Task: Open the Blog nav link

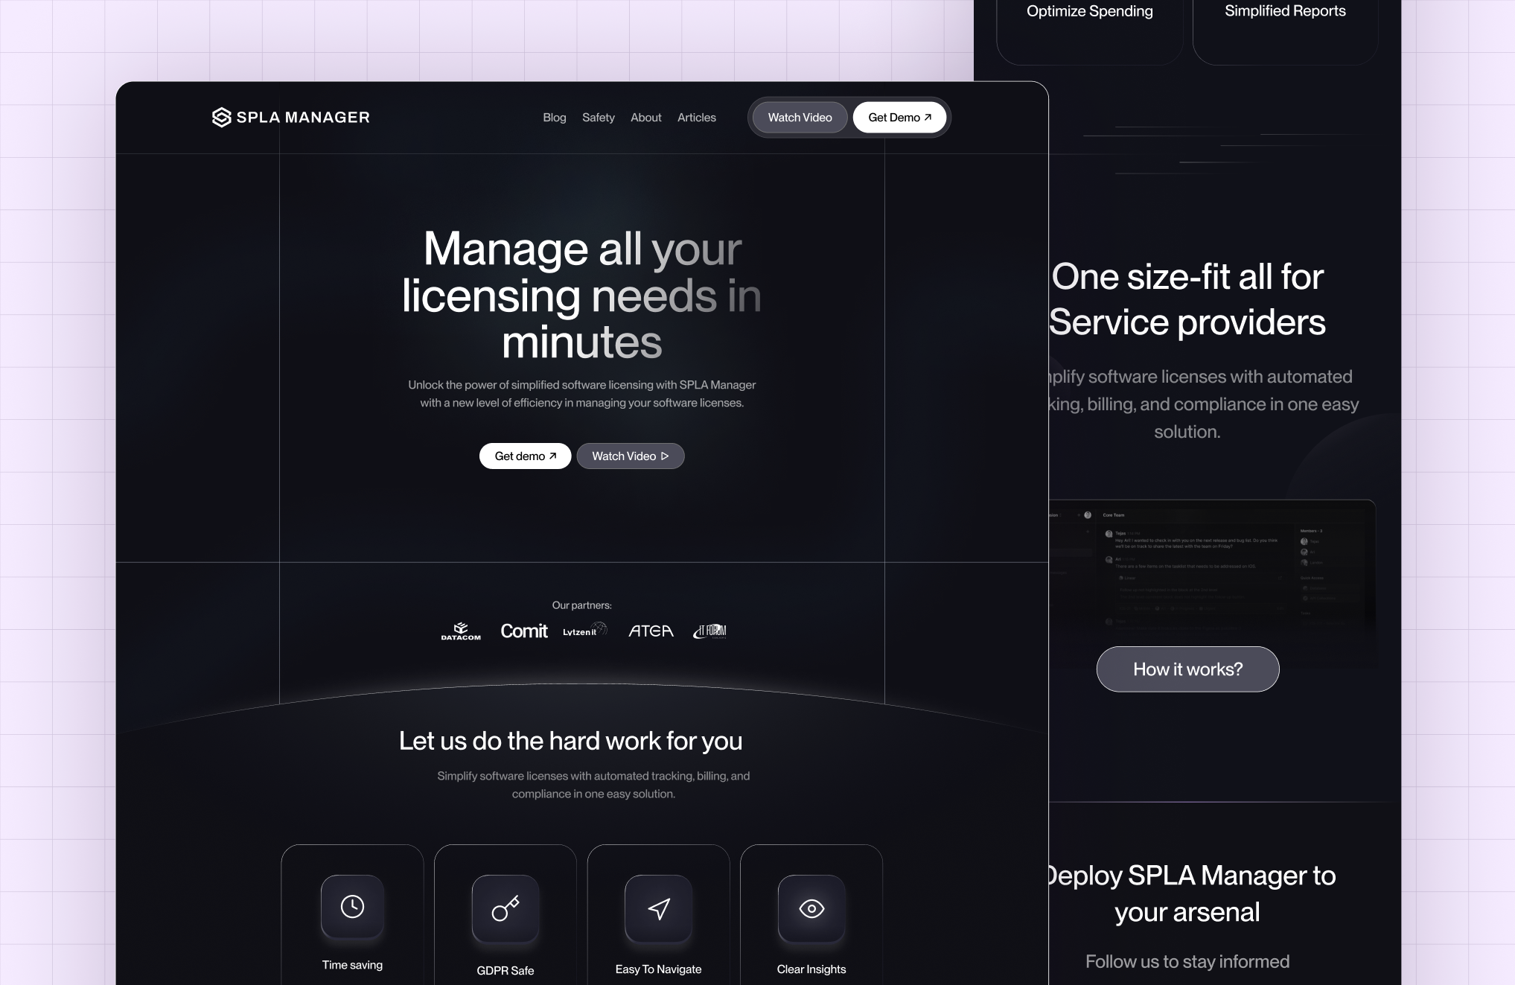Action: coord(555,118)
